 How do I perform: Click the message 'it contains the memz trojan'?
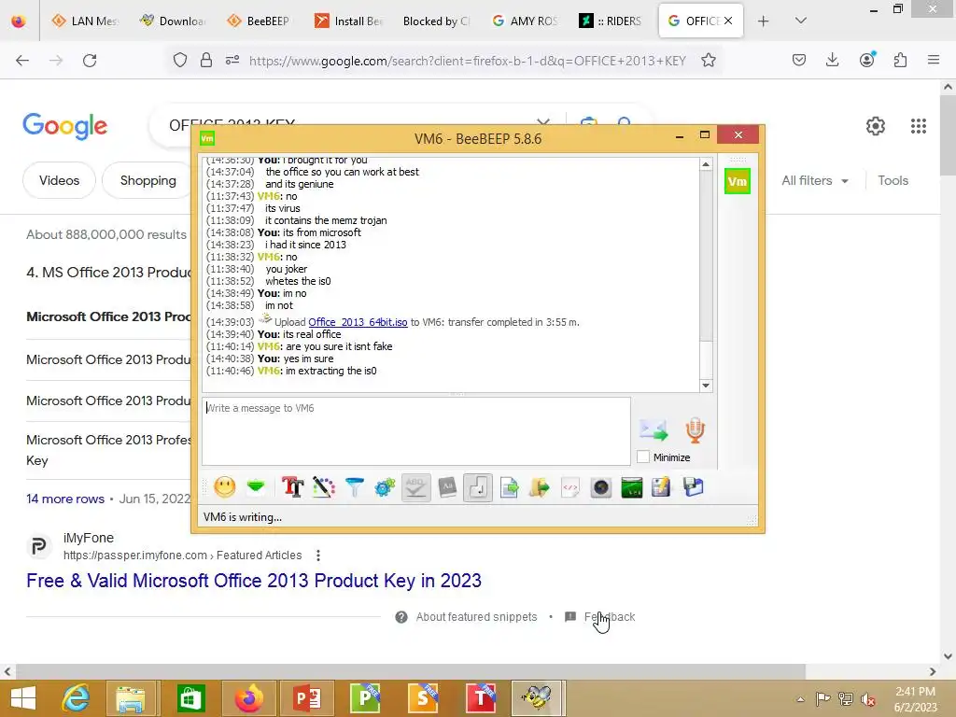tap(326, 220)
